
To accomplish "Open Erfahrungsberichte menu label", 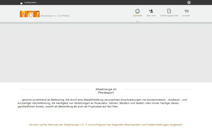I will coord(169,15).
